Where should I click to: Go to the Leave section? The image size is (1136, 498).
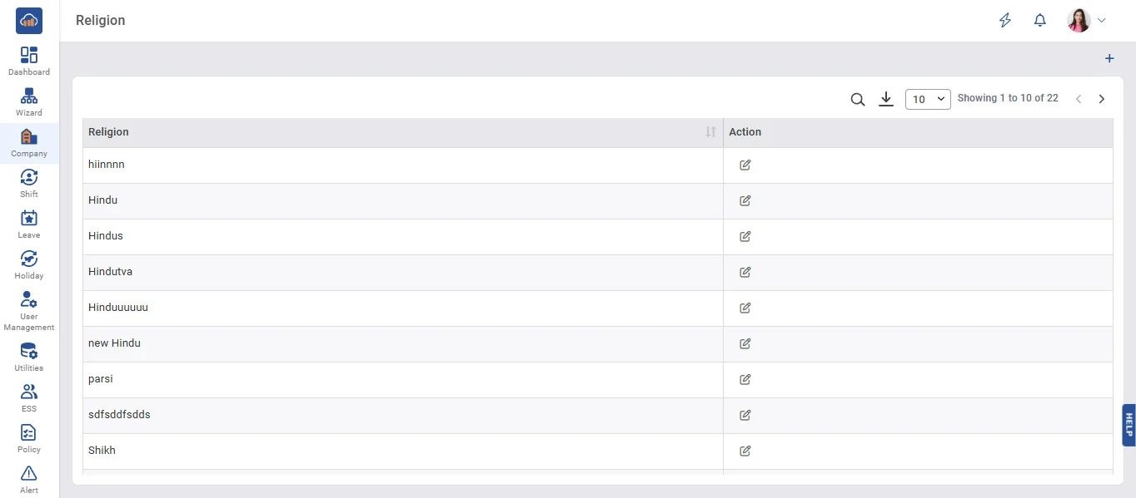29,224
